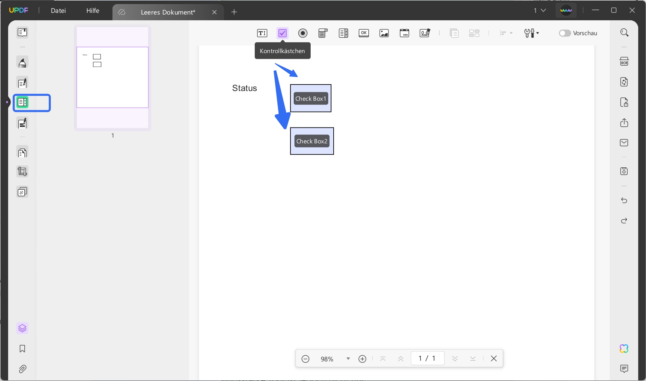646x381 pixels.
Task: Zoom in with the plus button
Action: click(x=362, y=359)
